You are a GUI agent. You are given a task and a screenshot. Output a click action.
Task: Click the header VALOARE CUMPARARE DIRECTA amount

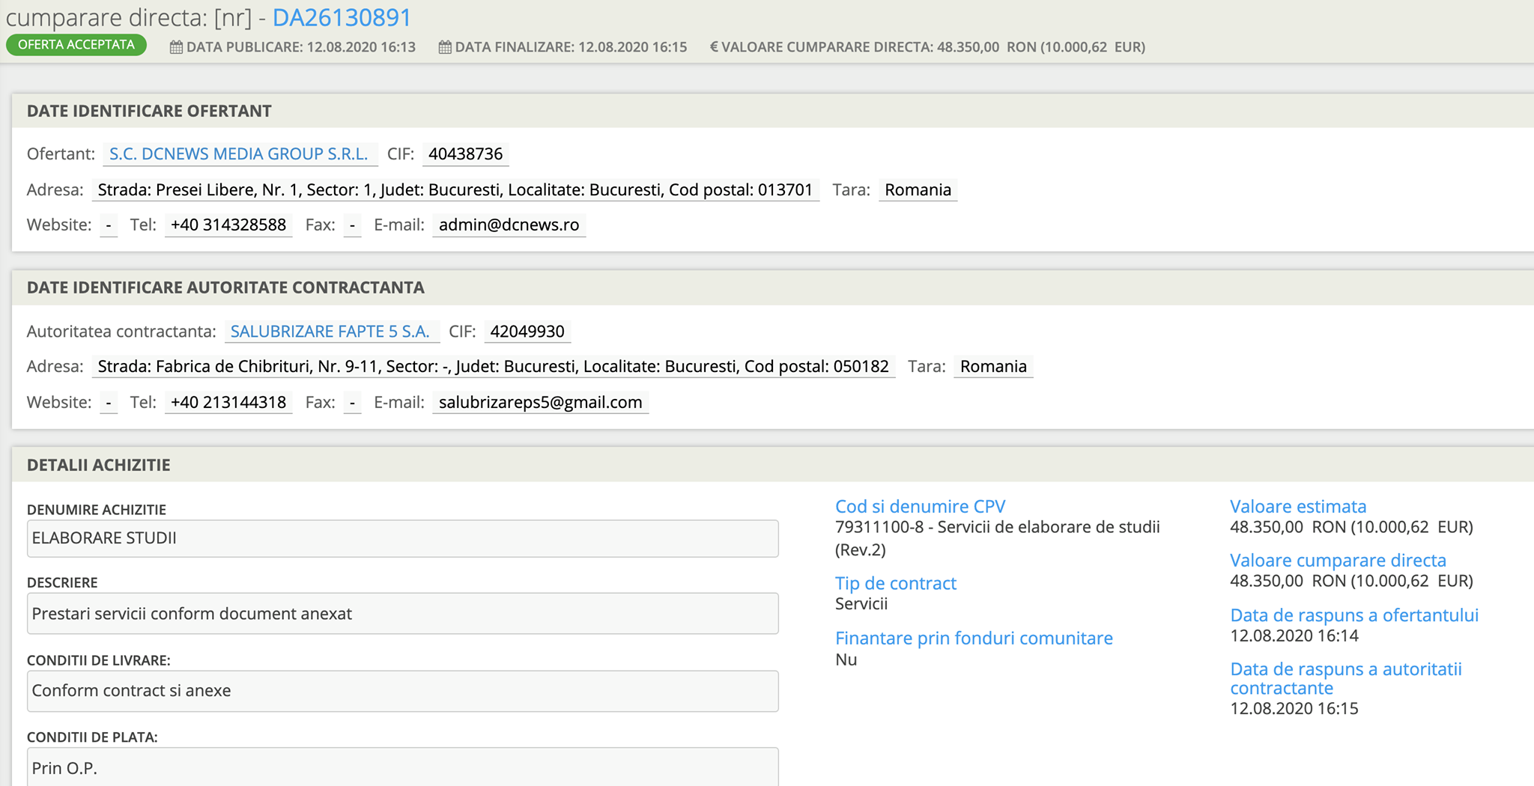[1041, 47]
